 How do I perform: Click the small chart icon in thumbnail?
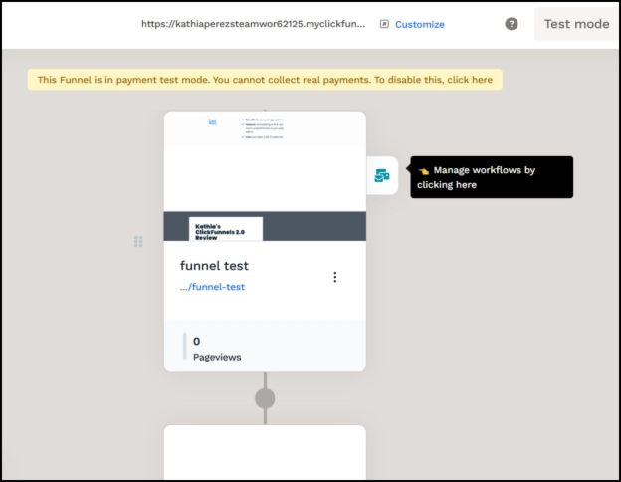[213, 121]
